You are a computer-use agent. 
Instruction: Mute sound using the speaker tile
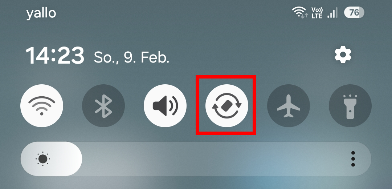[165, 106]
